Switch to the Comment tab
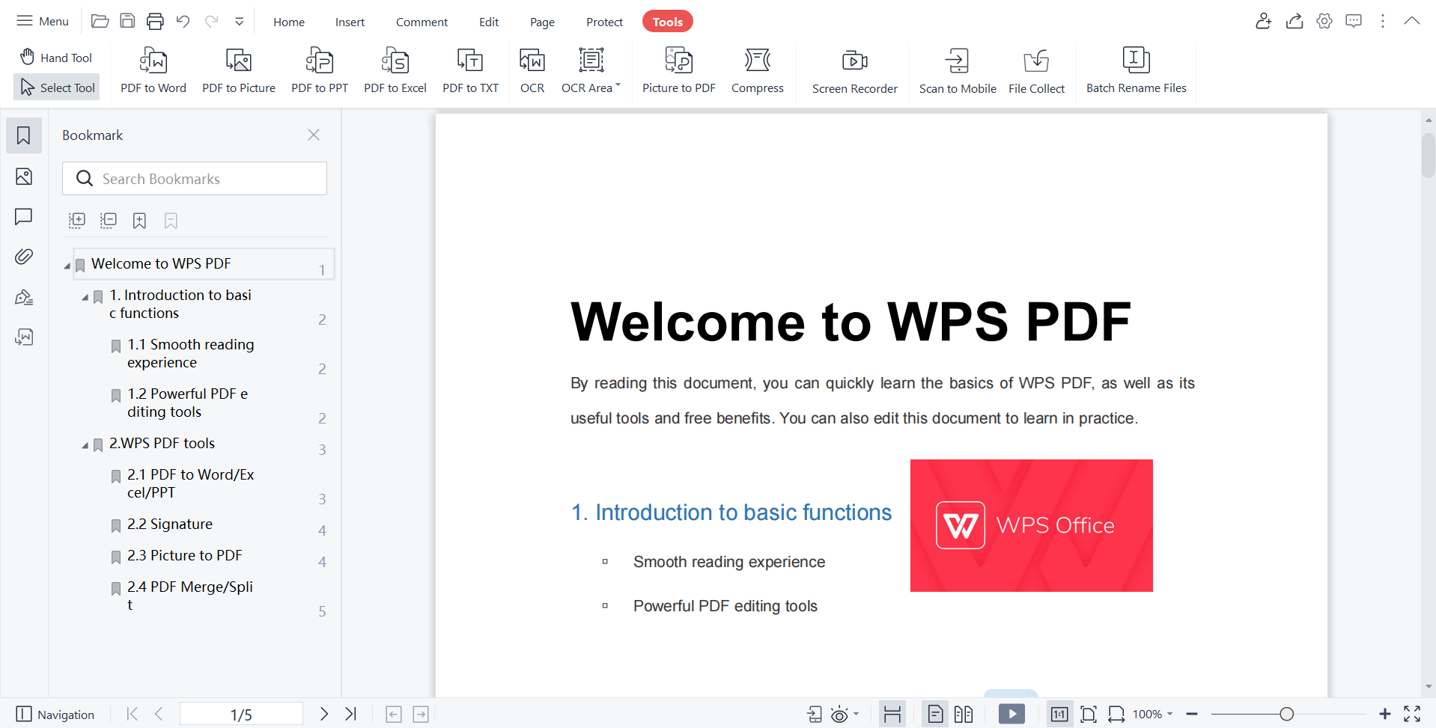The height and width of the screenshot is (728, 1436). click(422, 22)
